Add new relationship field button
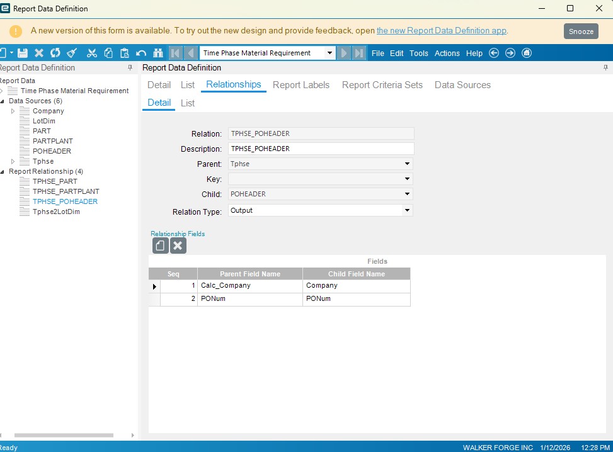The height and width of the screenshot is (452, 613). pos(160,246)
